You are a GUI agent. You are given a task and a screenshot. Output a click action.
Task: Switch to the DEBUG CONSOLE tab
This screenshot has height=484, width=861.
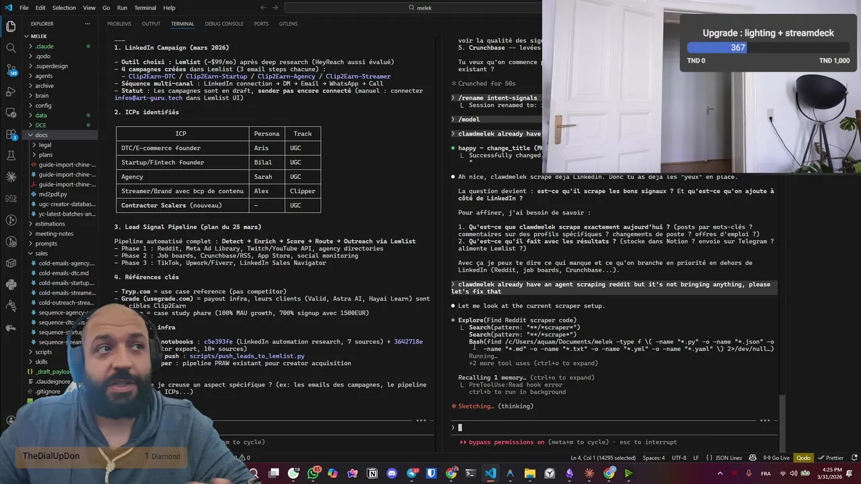click(224, 24)
